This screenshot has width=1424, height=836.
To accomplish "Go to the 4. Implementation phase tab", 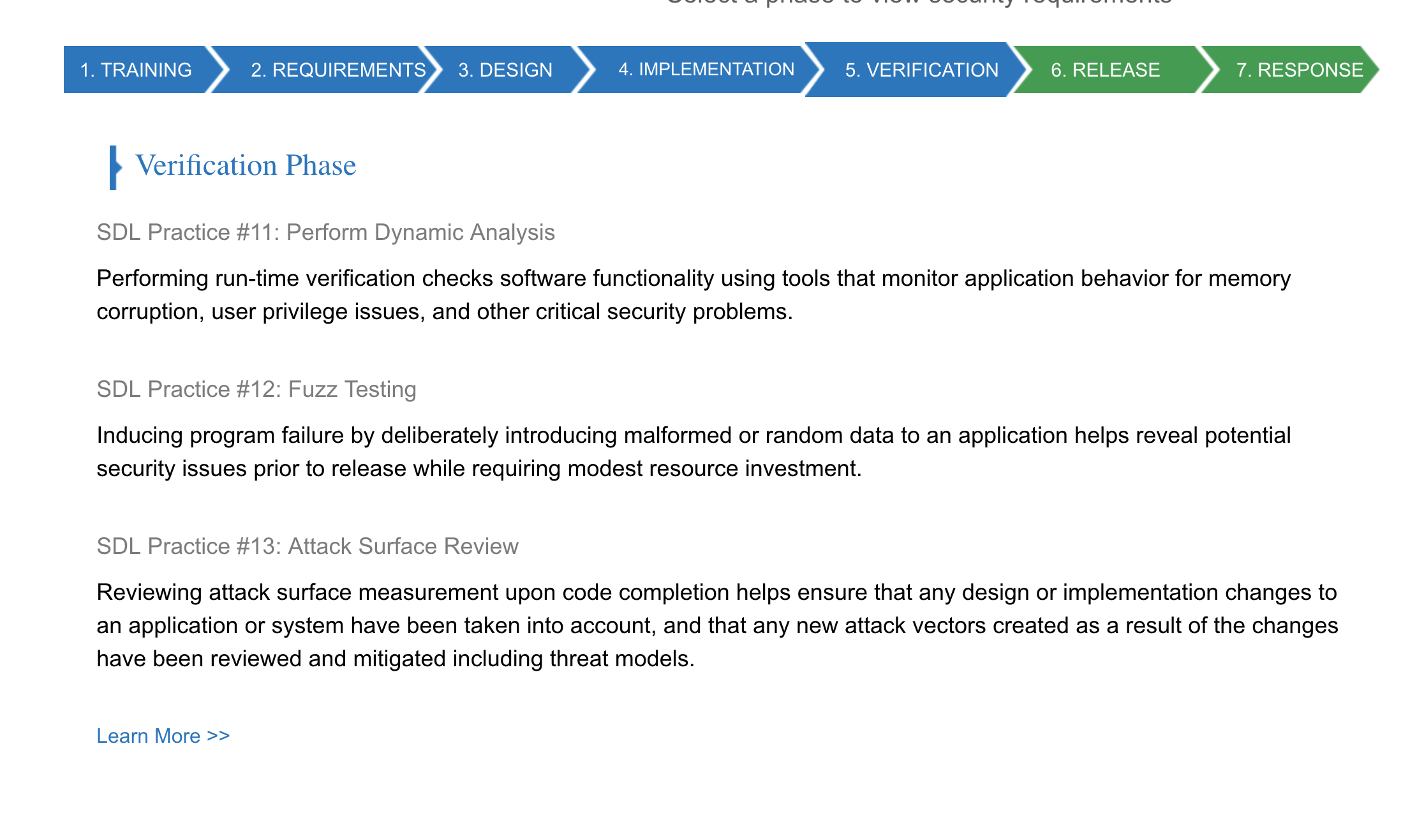I will pyautogui.click(x=706, y=70).
